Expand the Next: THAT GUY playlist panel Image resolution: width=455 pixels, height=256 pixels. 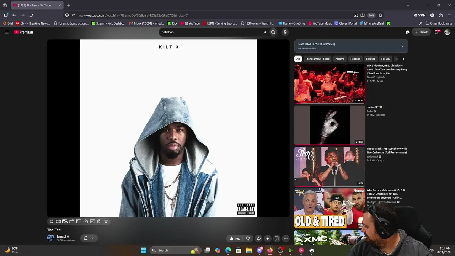point(403,46)
